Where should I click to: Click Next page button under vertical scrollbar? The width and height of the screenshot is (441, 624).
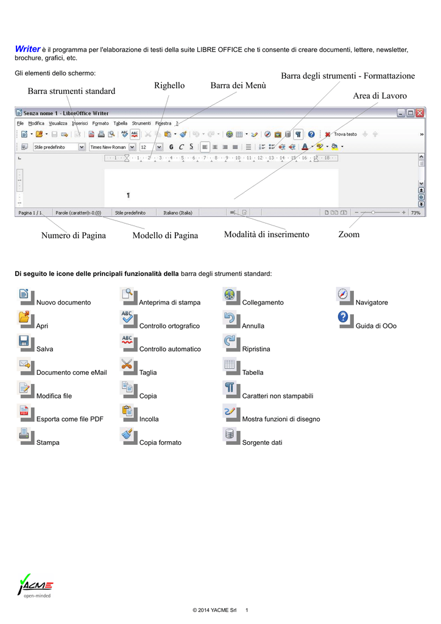[421, 204]
